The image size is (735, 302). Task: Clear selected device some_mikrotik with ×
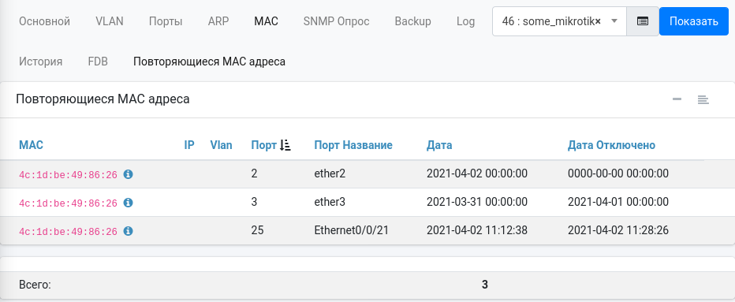pyautogui.click(x=598, y=21)
